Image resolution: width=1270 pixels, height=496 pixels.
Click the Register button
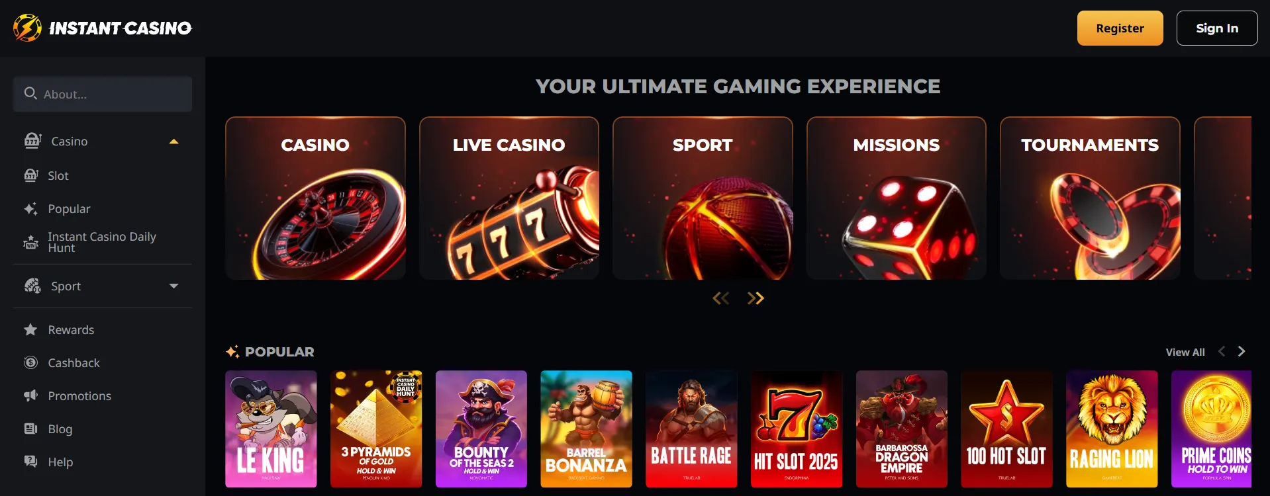(1120, 28)
